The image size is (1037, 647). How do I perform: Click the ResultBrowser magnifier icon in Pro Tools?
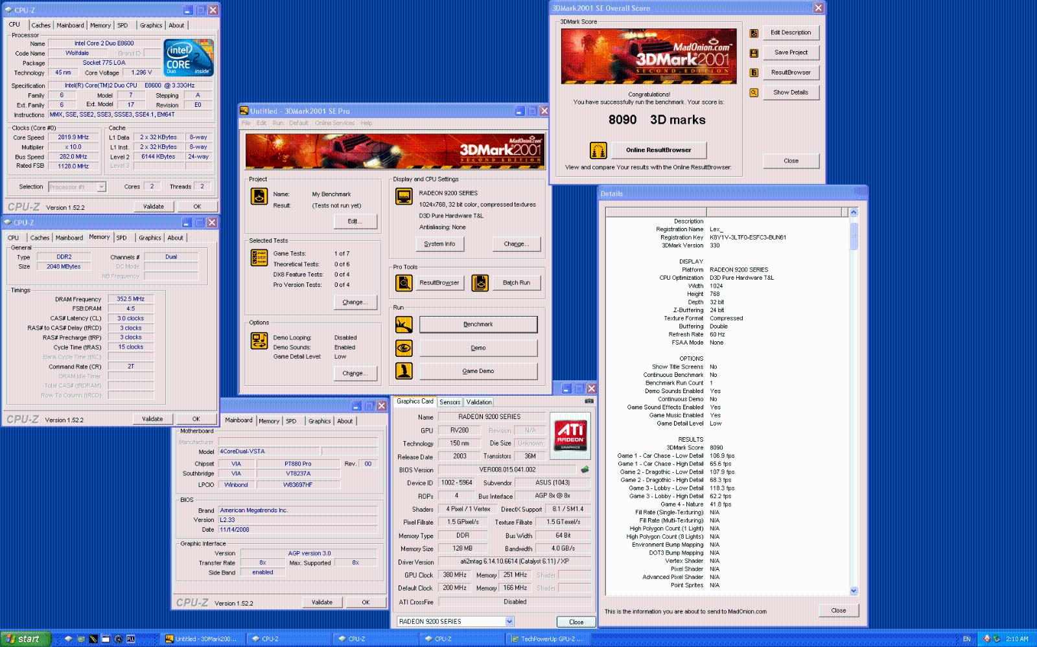(404, 283)
